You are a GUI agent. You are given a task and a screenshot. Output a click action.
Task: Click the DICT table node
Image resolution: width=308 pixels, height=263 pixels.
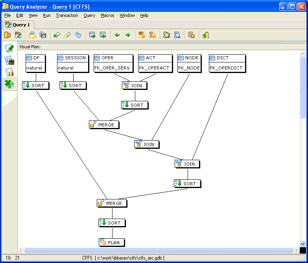[227, 63]
